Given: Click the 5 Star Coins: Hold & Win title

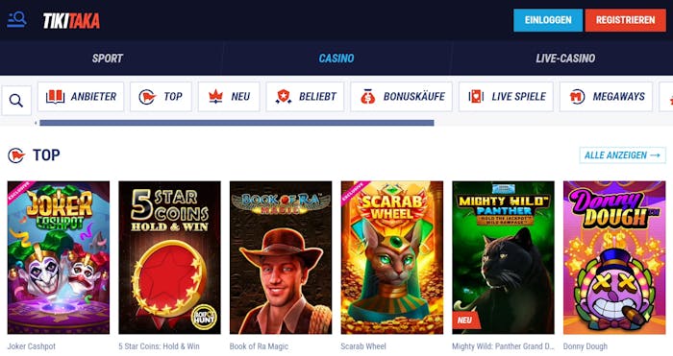Looking at the screenshot, I should point(159,346).
